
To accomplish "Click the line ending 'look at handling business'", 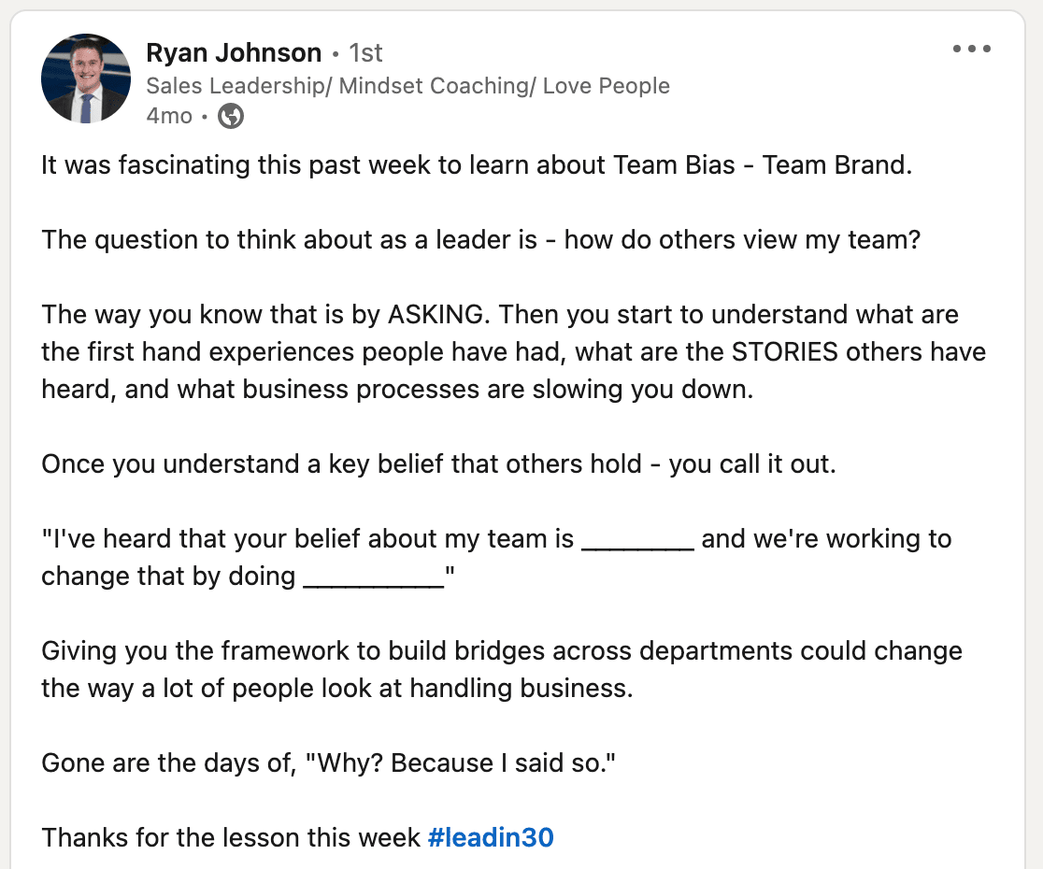I will coord(337,688).
